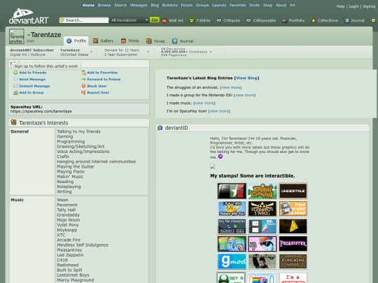Expand the Tarentaze user info arrow
The image size is (378, 283).
(x=92, y=52)
